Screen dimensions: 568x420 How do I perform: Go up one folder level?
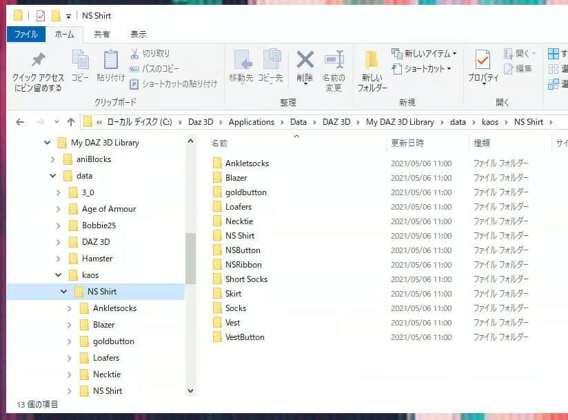71,122
